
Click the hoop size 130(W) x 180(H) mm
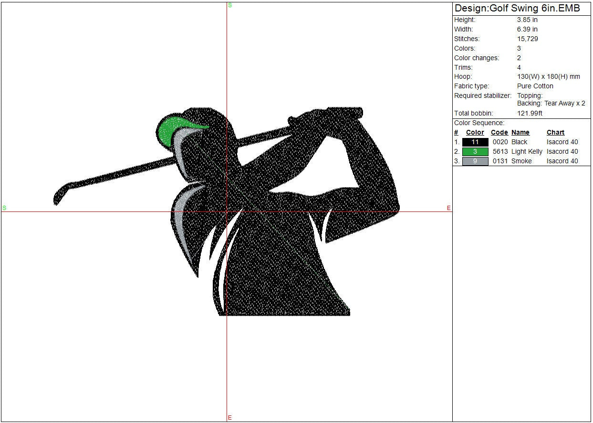pyautogui.click(x=548, y=76)
